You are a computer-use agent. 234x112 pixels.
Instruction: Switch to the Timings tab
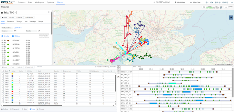pyautogui.click(x=19, y=21)
